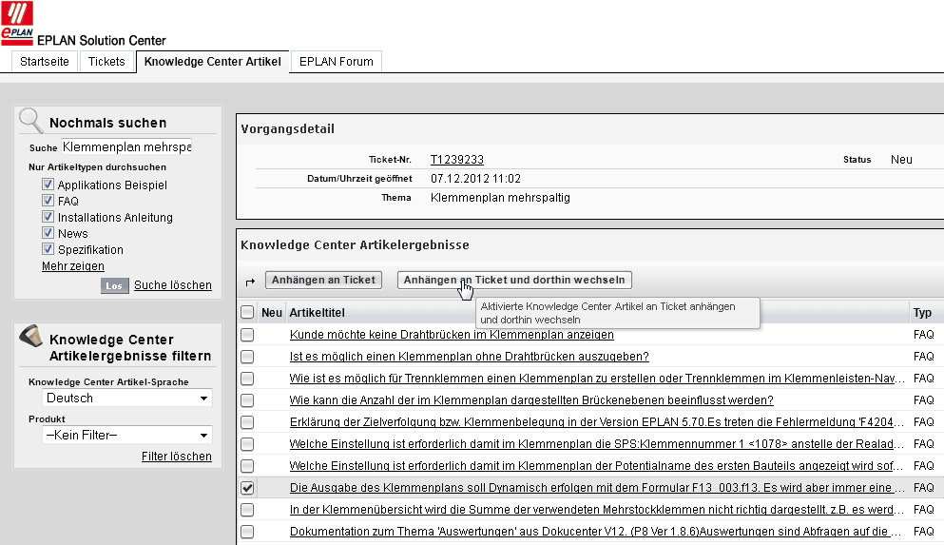Open the Artikel-Sprache dropdown showing Deutsch
The image size is (944, 545).
pos(128,399)
